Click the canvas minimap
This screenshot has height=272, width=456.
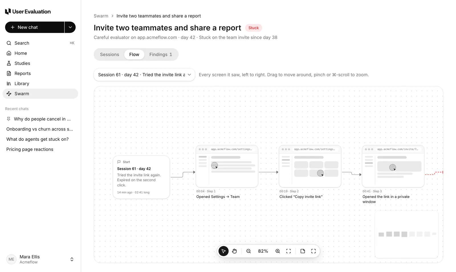pyautogui.click(x=407, y=234)
